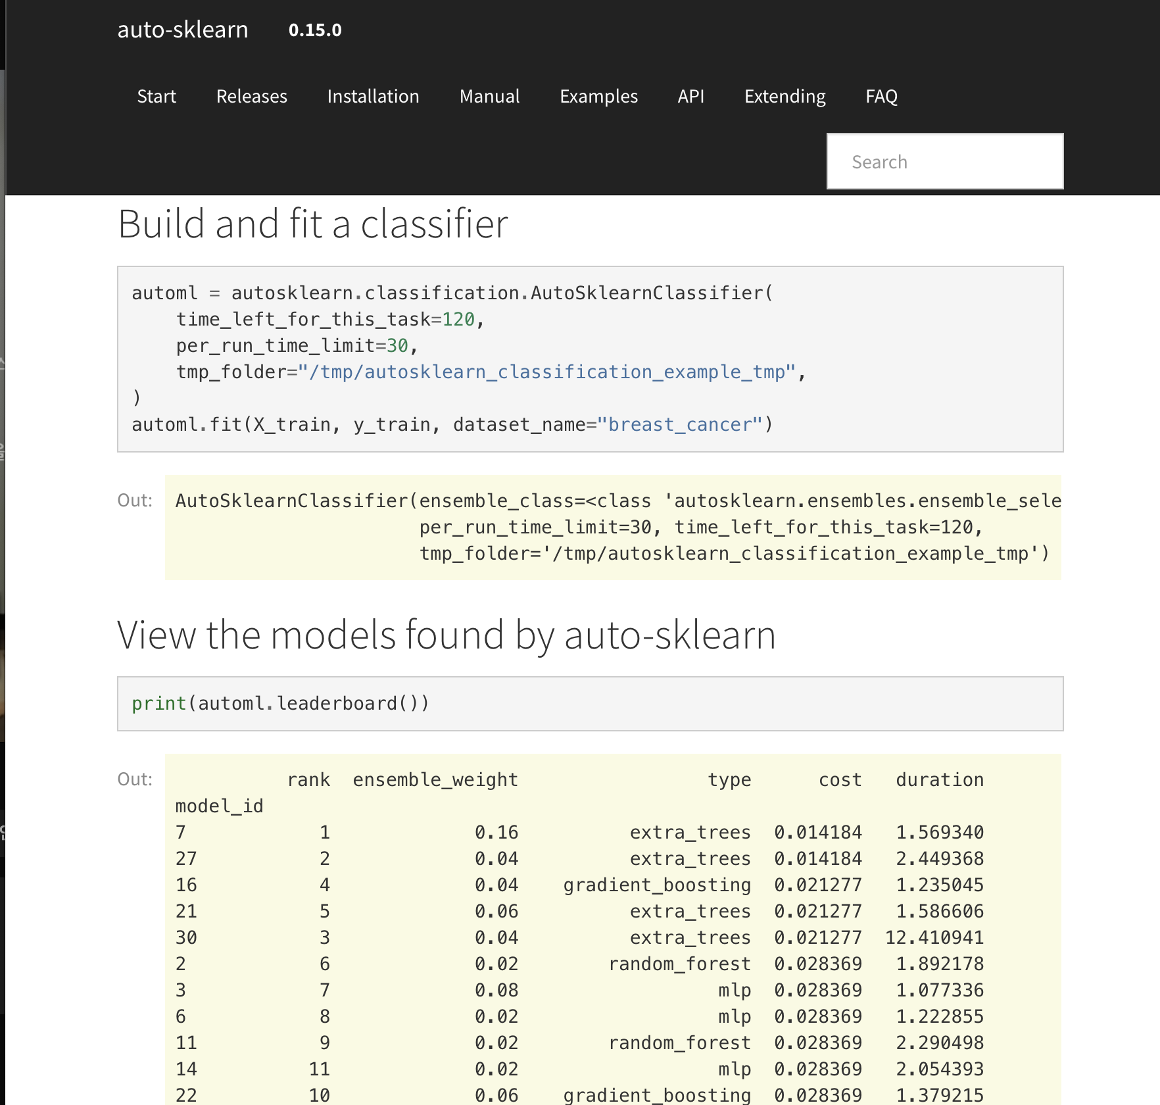Screen dimensions: 1160x1105
Task: Click the duration value 2.449368
Action: (x=940, y=858)
